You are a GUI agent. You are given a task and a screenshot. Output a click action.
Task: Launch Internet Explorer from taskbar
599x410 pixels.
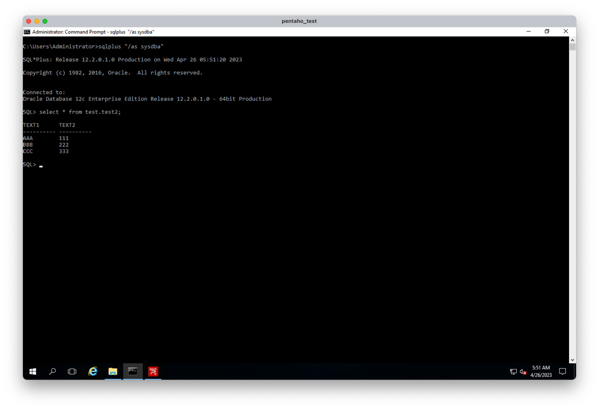[93, 371]
